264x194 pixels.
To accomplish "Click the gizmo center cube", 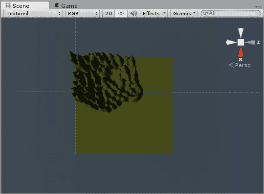I will (x=241, y=42).
